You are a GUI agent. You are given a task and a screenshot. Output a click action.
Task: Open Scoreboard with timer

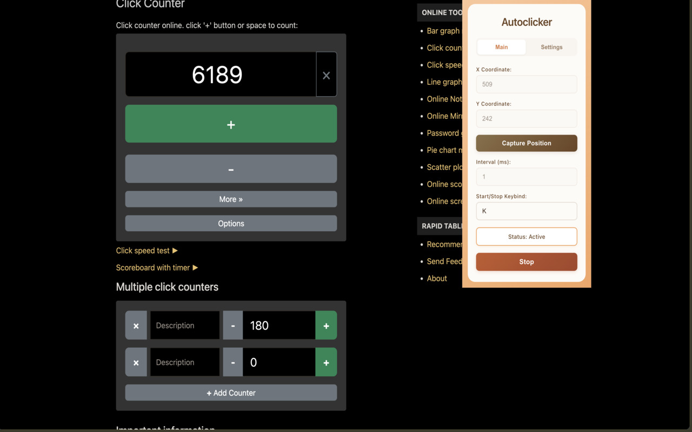click(152, 267)
